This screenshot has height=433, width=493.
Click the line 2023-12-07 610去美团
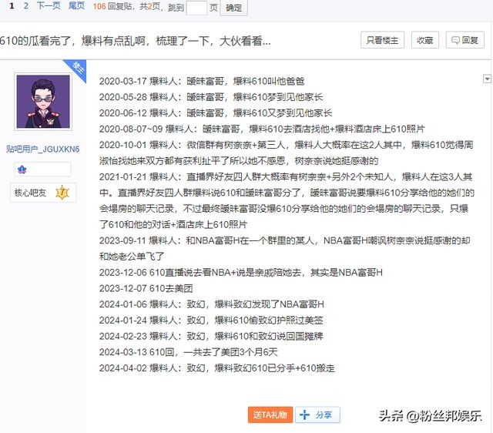click(x=146, y=288)
